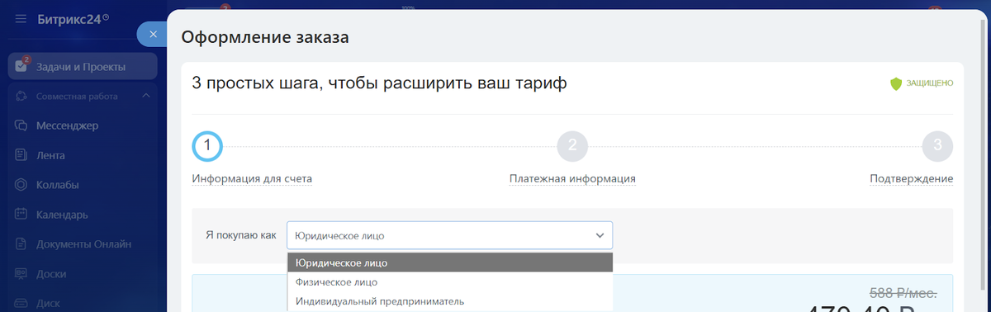Screen dimensions: 991x312
Task: Click the Совместная работа section icon
Action: [21, 97]
